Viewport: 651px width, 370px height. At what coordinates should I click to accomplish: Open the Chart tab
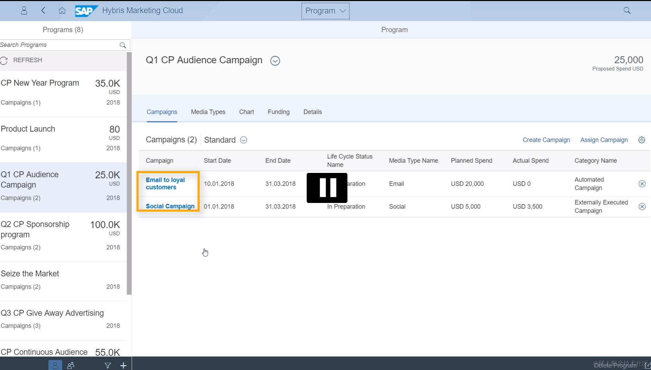point(247,112)
